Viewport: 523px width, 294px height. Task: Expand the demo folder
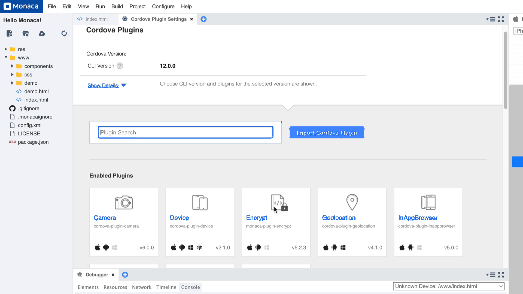pos(12,83)
